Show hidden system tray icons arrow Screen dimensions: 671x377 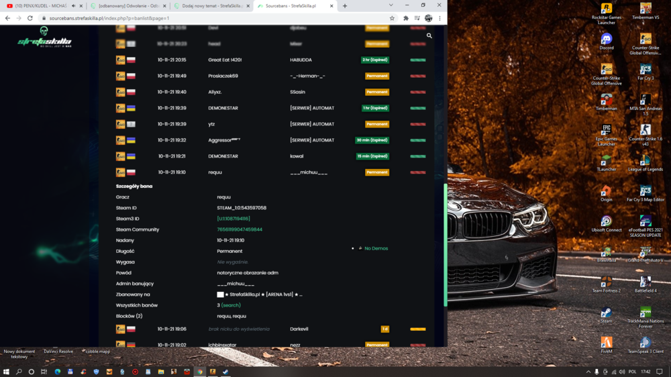pos(588,372)
